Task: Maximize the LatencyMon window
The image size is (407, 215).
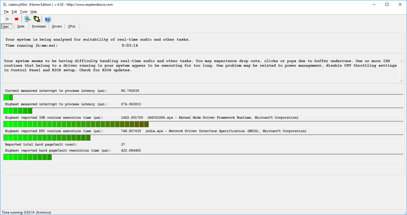Action: tap(387, 5)
